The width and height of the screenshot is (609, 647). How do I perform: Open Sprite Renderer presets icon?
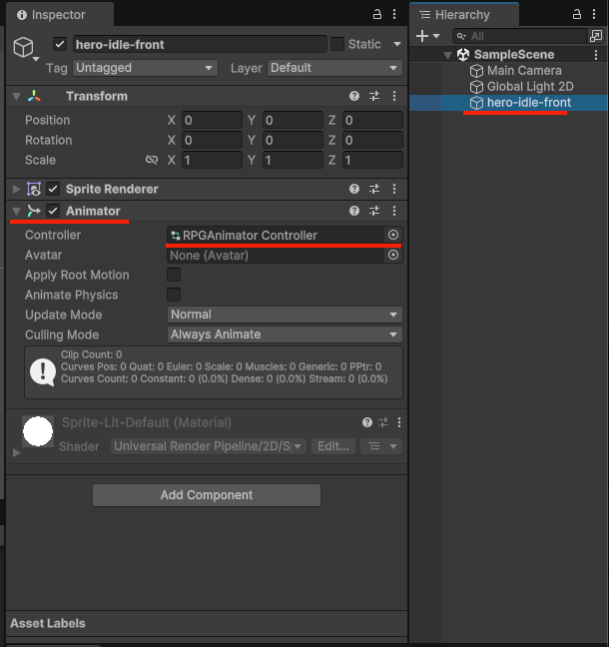click(x=374, y=189)
